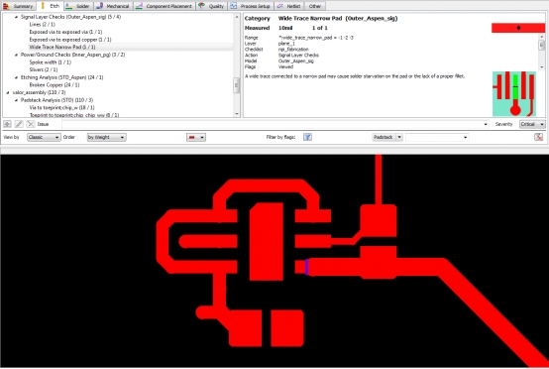Switch to the Netlist tab

point(289,6)
